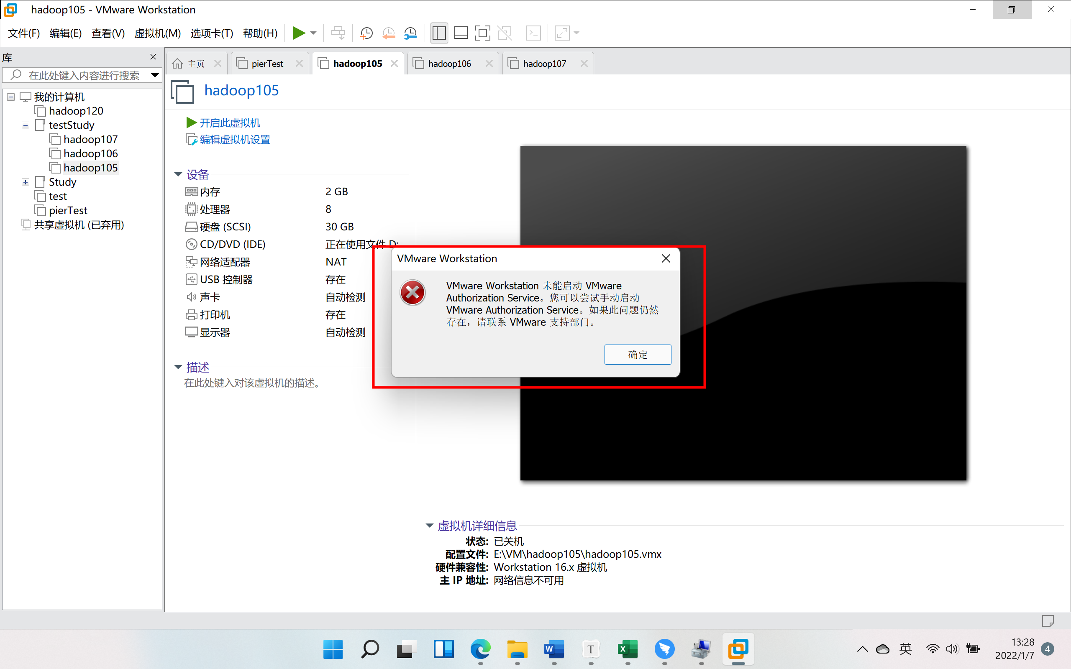This screenshot has height=669, width=1071.
Task: Enter full screen mode icon
Action: 482,33
